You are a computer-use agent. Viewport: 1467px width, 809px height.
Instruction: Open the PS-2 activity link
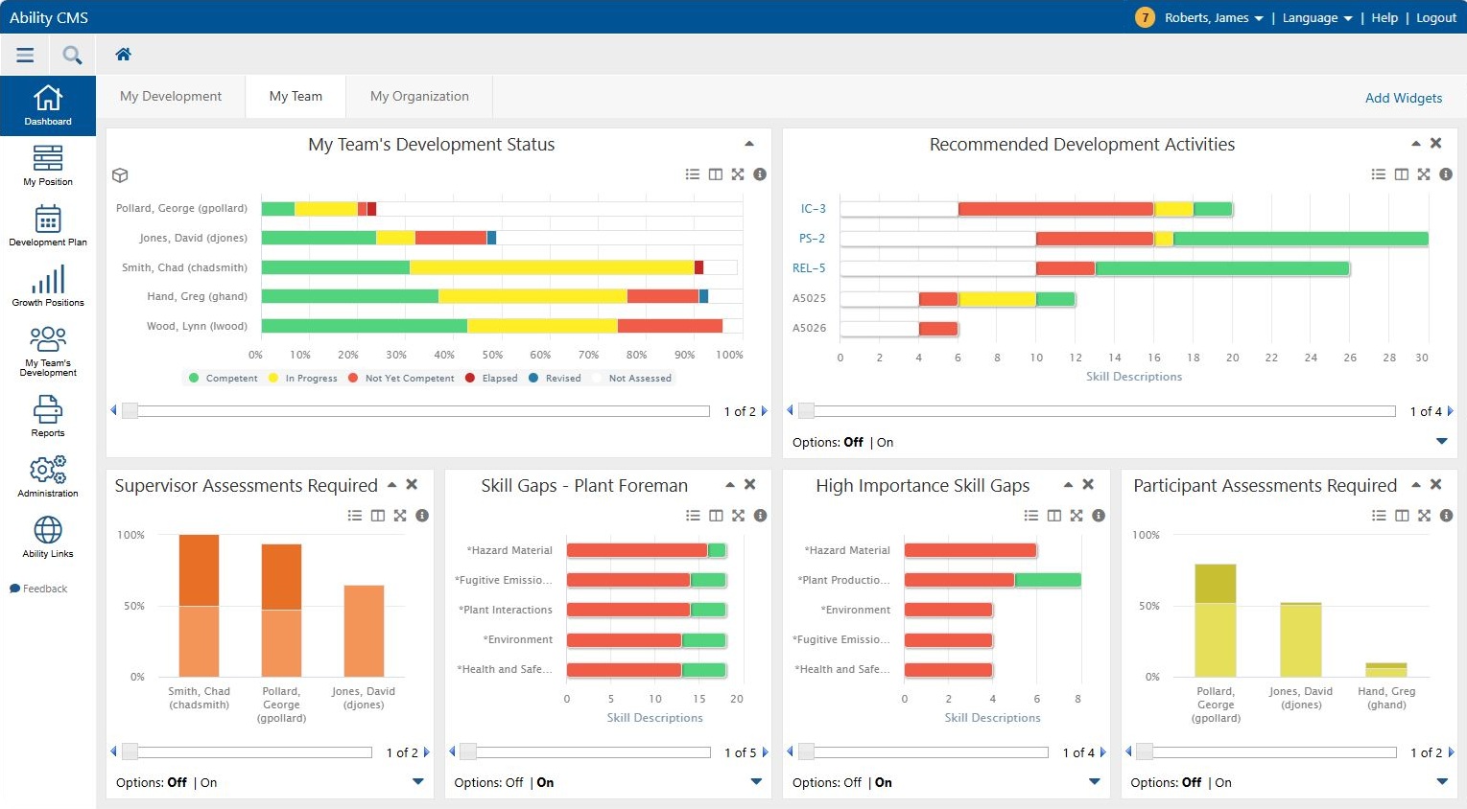(x=812, y=238)
